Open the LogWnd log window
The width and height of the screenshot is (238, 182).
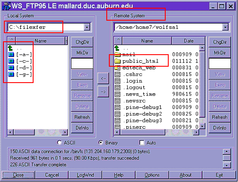[x=85, y=175]
